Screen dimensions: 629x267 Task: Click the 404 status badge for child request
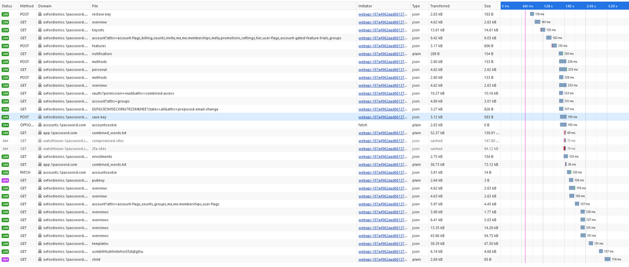pyautogui.click(x=6, y=259)
